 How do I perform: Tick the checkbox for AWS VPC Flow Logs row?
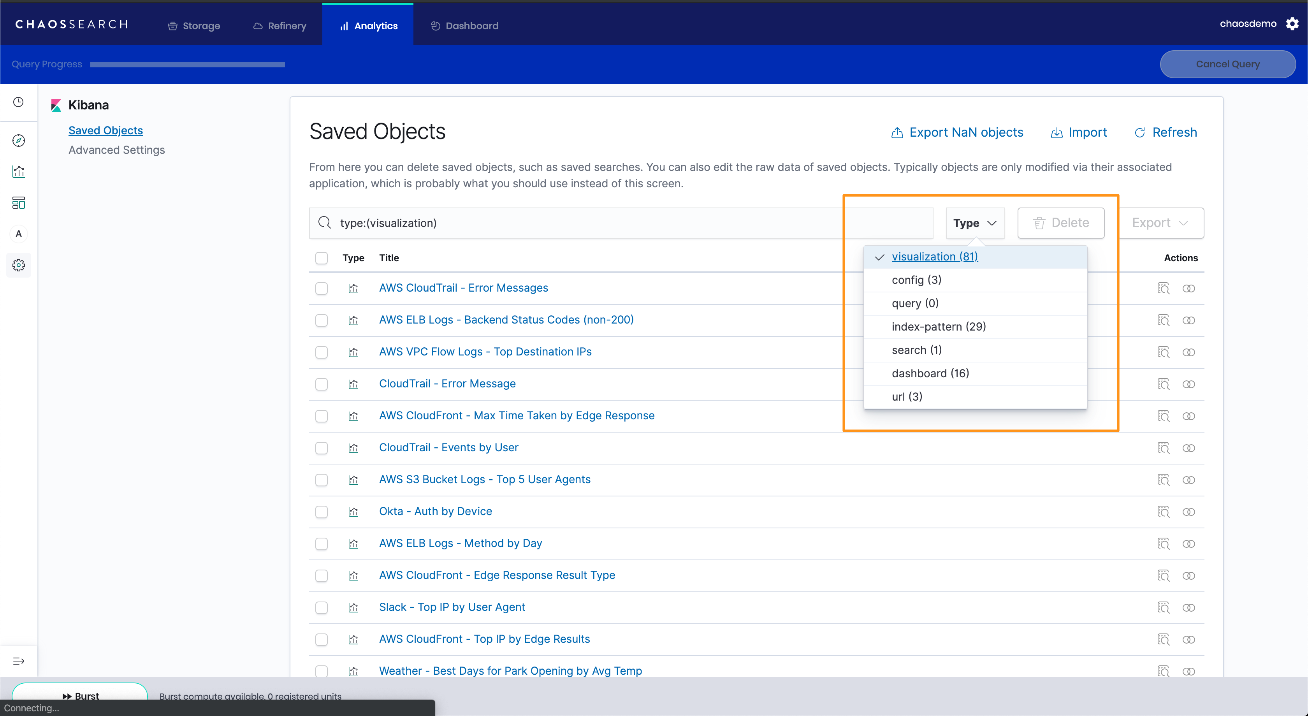click(x=322, y=352)
